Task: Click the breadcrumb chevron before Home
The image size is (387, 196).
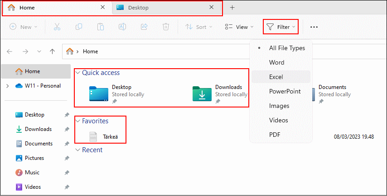Action: point(77,51)
